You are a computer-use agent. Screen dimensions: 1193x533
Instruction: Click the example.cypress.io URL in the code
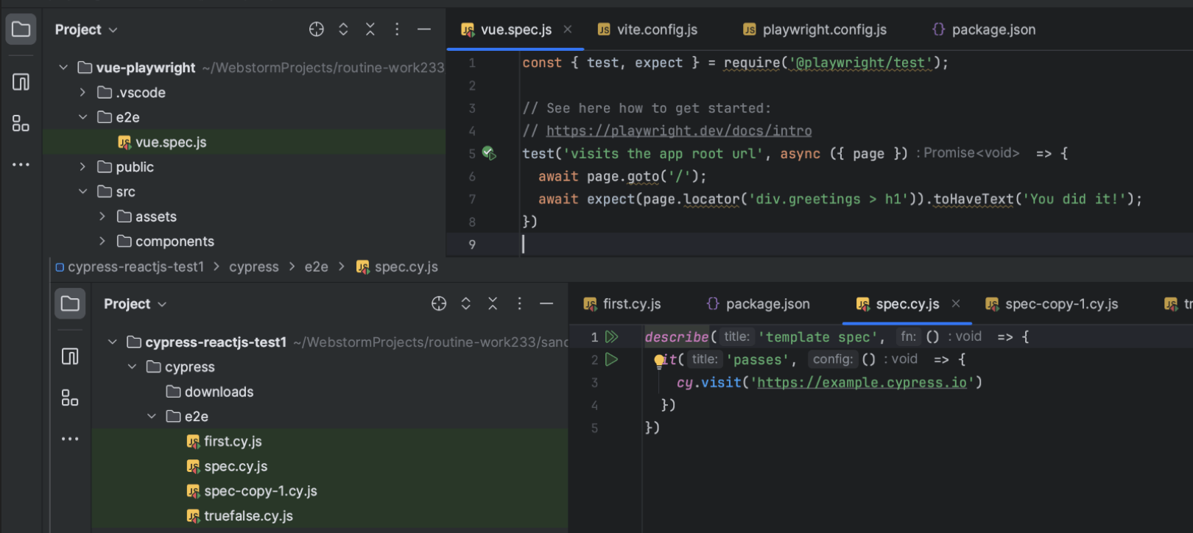[x=861, y=383]
